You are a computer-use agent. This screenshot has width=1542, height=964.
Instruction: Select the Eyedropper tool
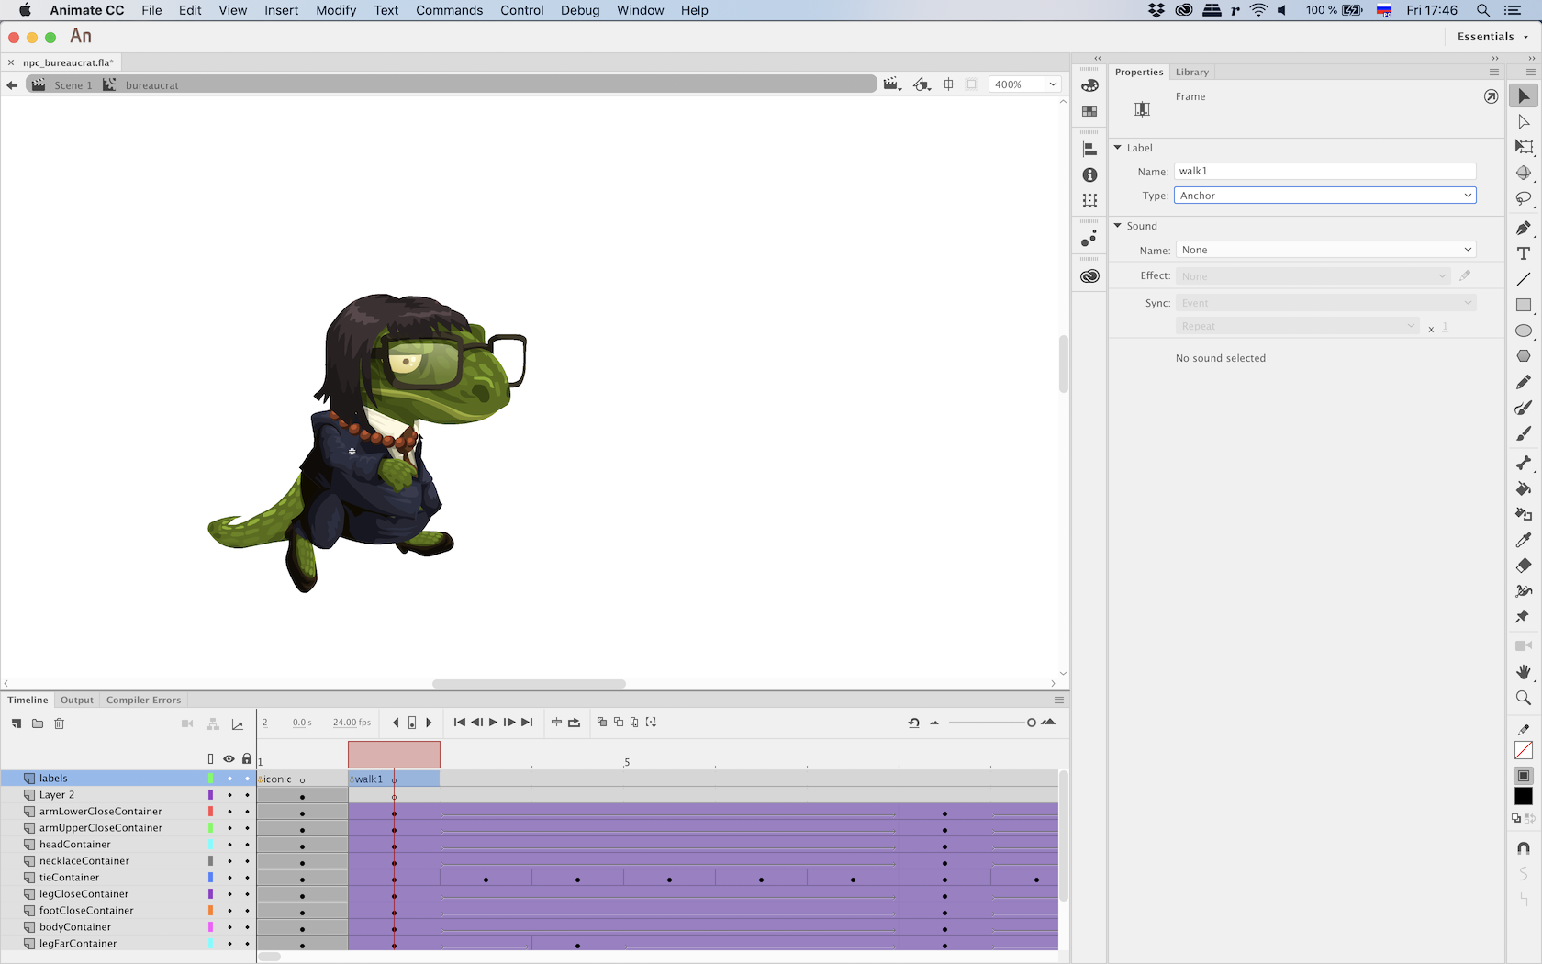point(1524,540)
